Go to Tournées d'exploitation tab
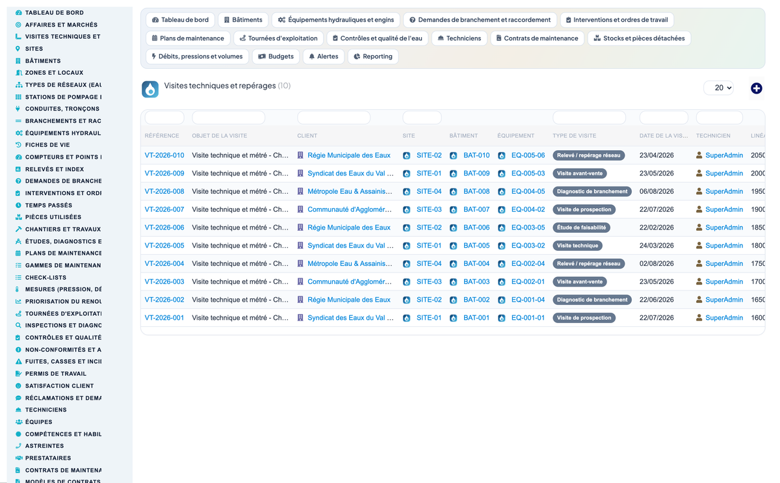Image resolution: width=780 pixels, height=483 pixels. (x=278, y=38)
